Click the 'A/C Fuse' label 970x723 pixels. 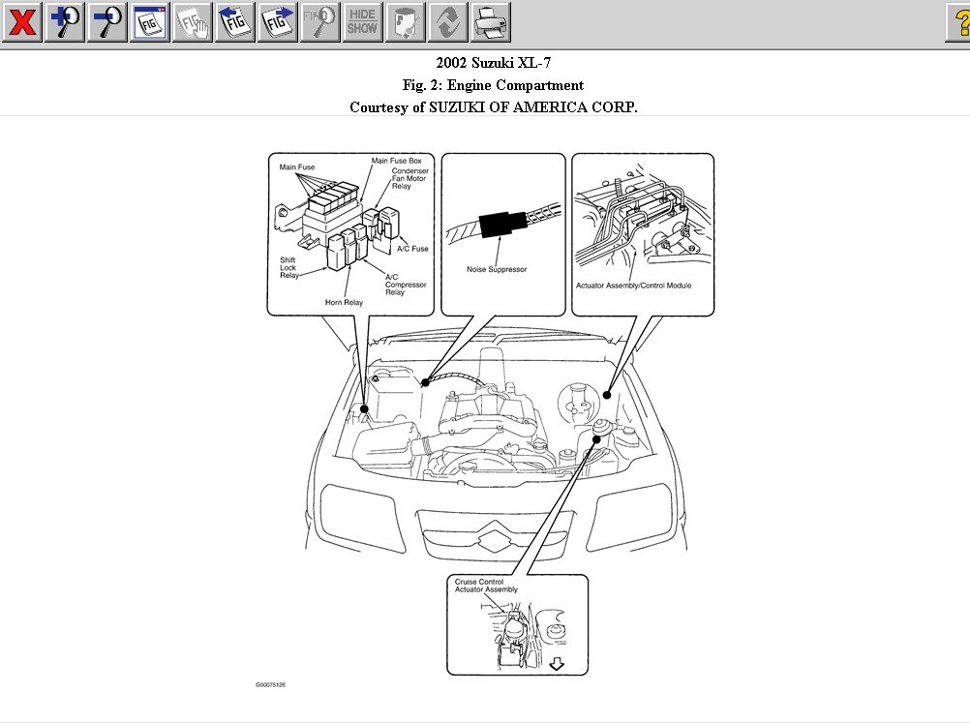[x=412, y=249]
